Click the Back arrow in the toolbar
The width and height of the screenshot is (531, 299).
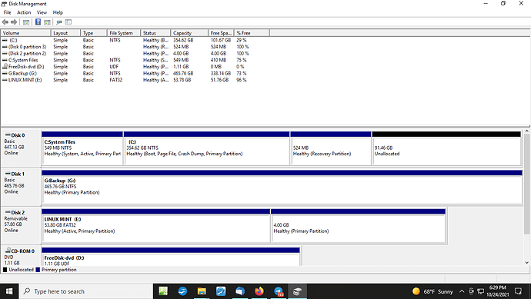[5, 22]
